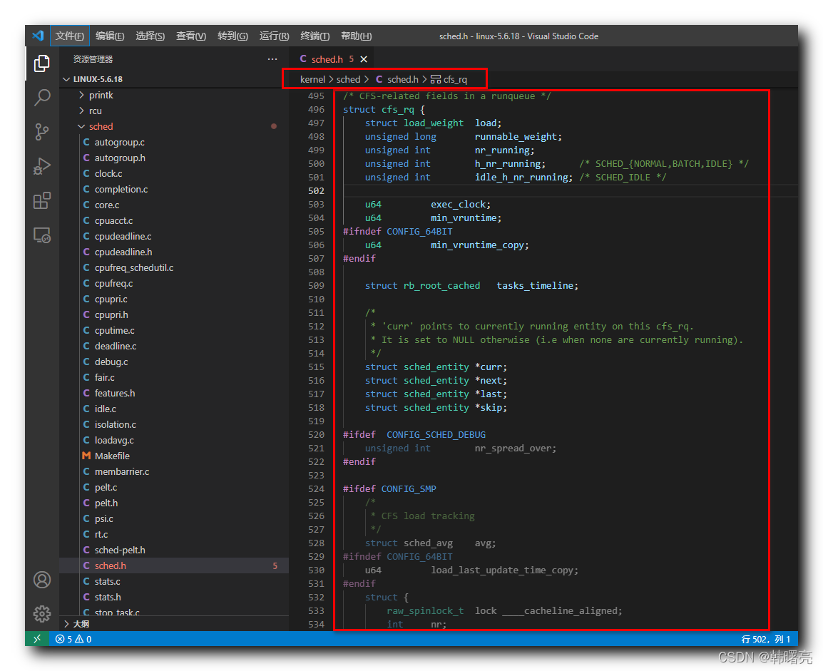Click the sched breadcrumb segment

(x=348, y=79)
